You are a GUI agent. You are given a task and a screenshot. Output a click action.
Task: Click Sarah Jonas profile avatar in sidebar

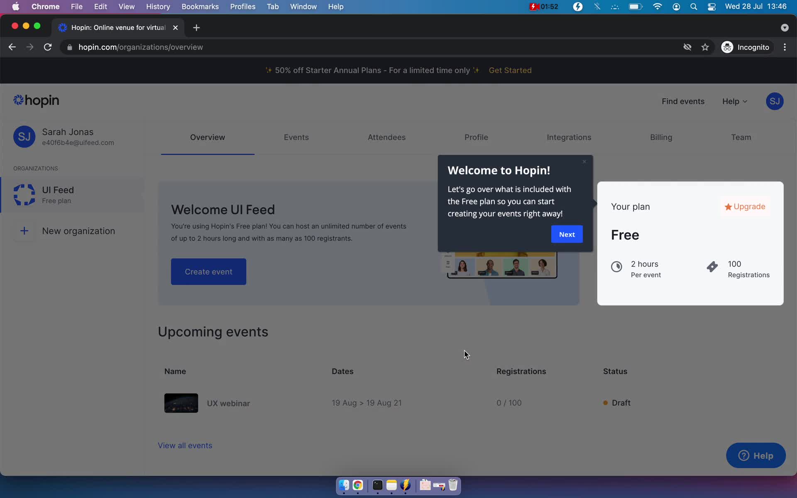(x=24, y=137)
